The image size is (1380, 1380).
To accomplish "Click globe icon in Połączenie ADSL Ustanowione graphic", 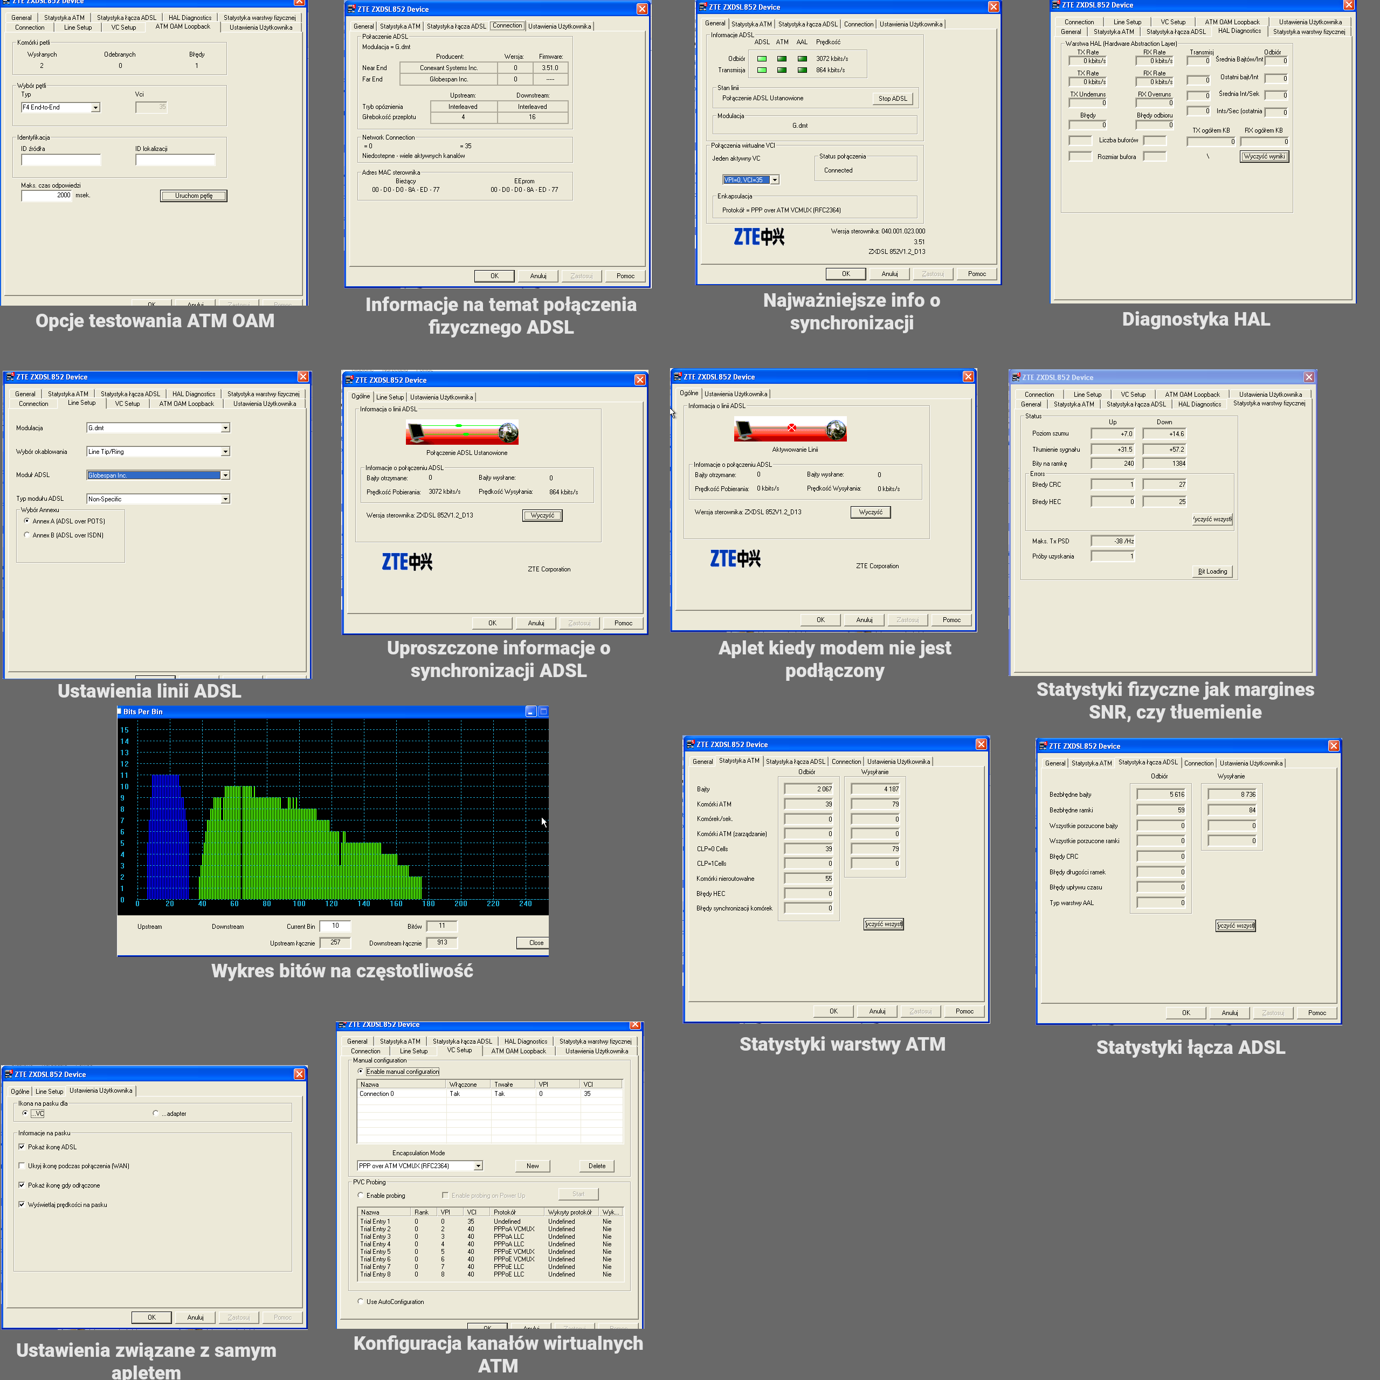I will click(x=508, y=432).
